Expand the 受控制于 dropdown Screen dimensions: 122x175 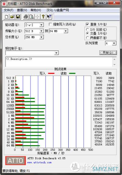[x=56, y=53]
